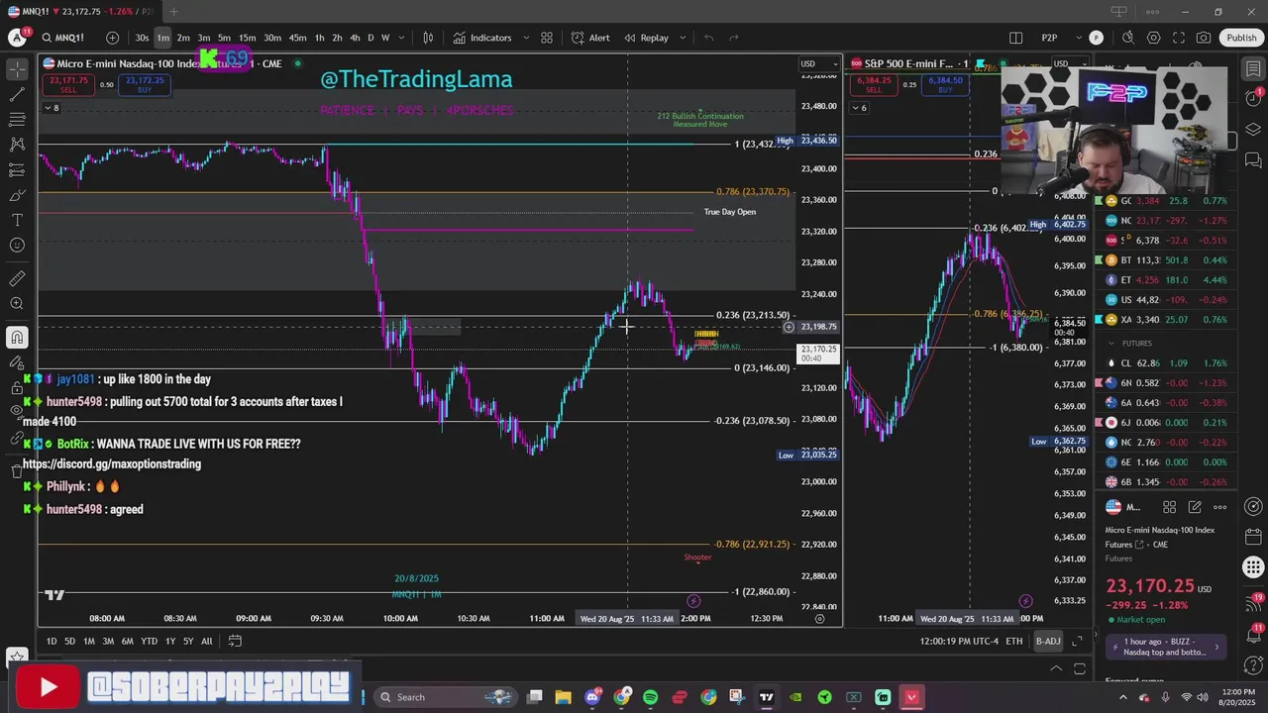Click the MNQ SELL 23,171.75 button

(x=67, y=84)
